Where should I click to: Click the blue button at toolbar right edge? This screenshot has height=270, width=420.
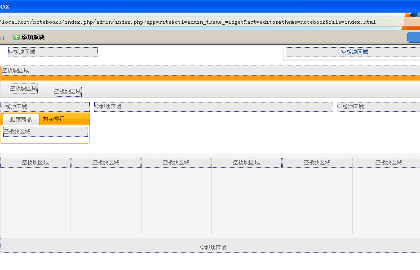(x=414, y=37)
